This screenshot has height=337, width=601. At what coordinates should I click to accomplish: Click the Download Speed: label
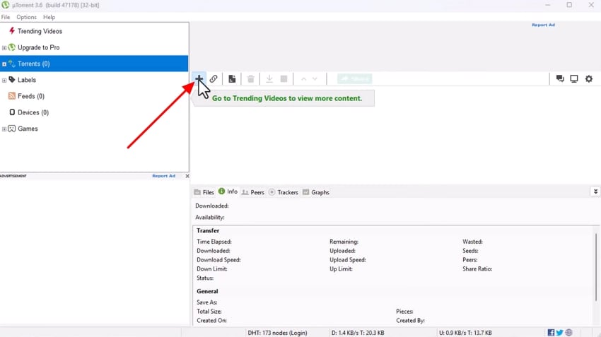[x=218, y=260]
